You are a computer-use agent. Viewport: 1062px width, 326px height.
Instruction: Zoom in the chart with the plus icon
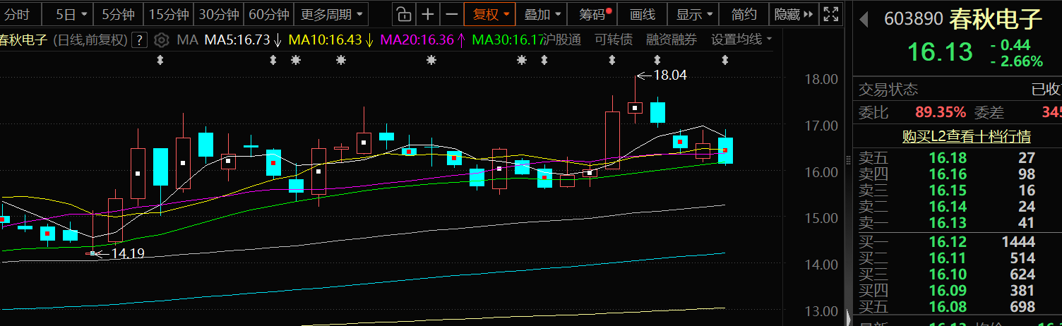[x=428, y=14]
